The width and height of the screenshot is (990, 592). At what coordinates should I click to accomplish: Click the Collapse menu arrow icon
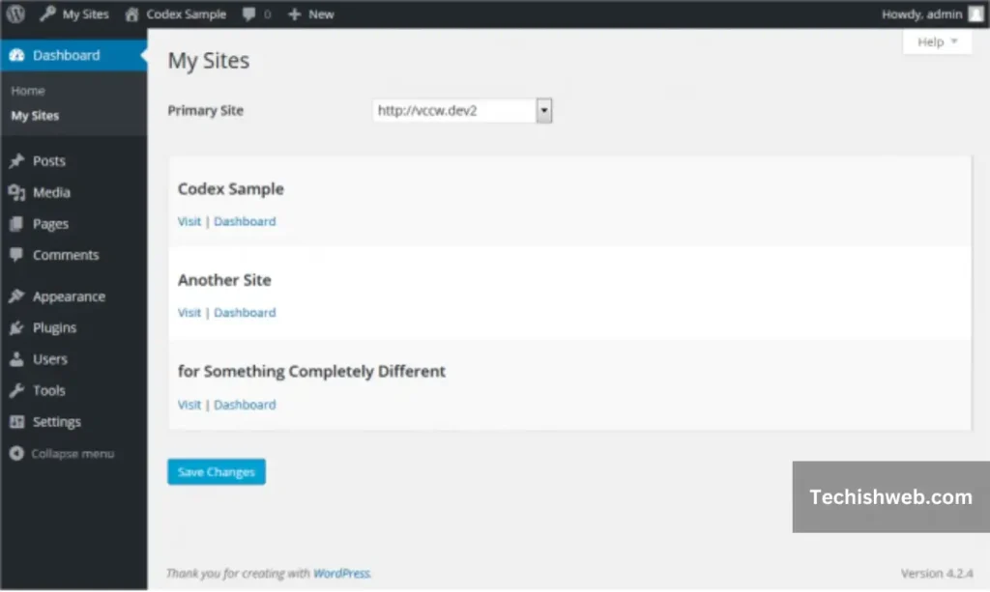tap(17, 453)
